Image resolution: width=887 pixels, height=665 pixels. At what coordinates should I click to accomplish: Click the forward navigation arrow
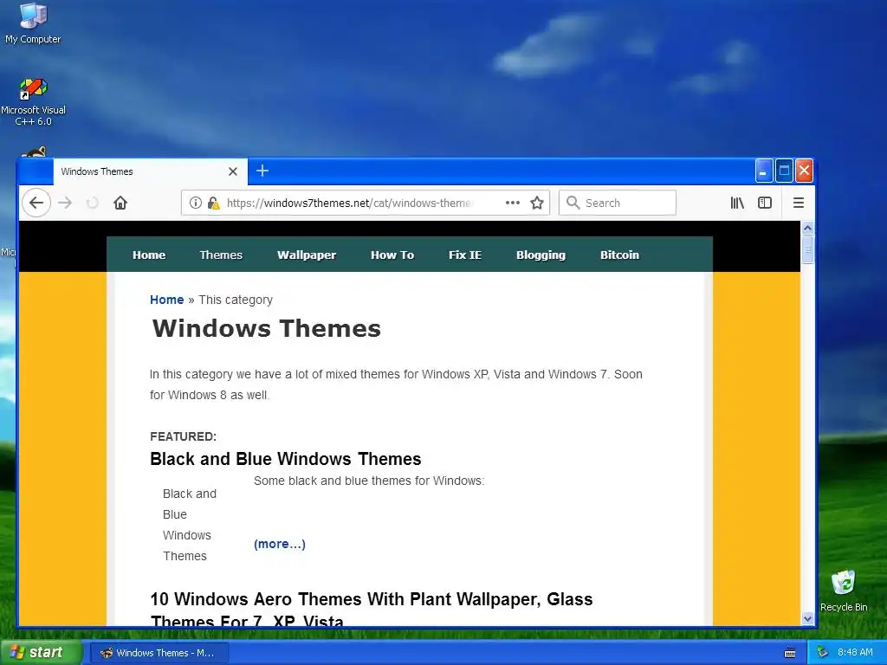(x=65, y=203)
